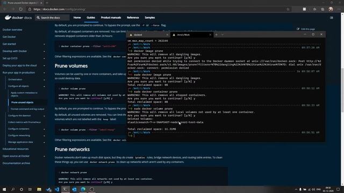Collapse Configure all objects sidebar item
This screenshot has width=344, height=193.
pyautogui.click(x=44, y=87)
